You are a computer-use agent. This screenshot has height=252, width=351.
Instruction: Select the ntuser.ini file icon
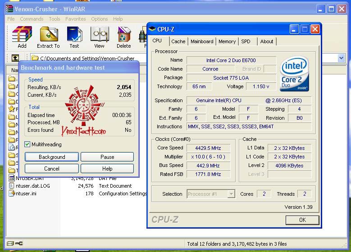(11, 193)
